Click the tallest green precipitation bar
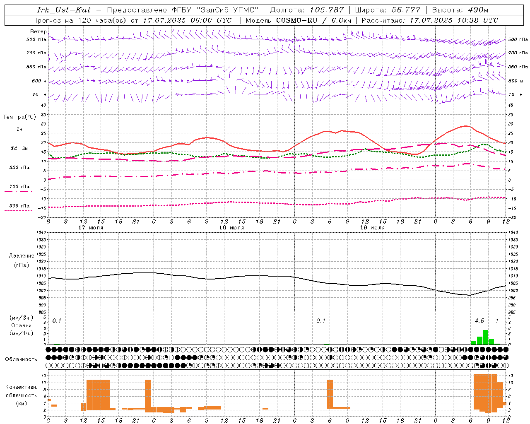530x424 pixels. 485,337
